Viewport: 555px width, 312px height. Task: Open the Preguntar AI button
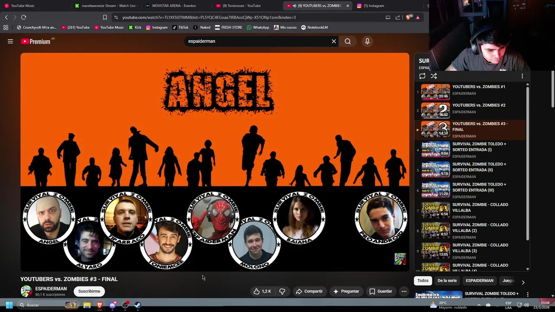(x=346, y=291)
